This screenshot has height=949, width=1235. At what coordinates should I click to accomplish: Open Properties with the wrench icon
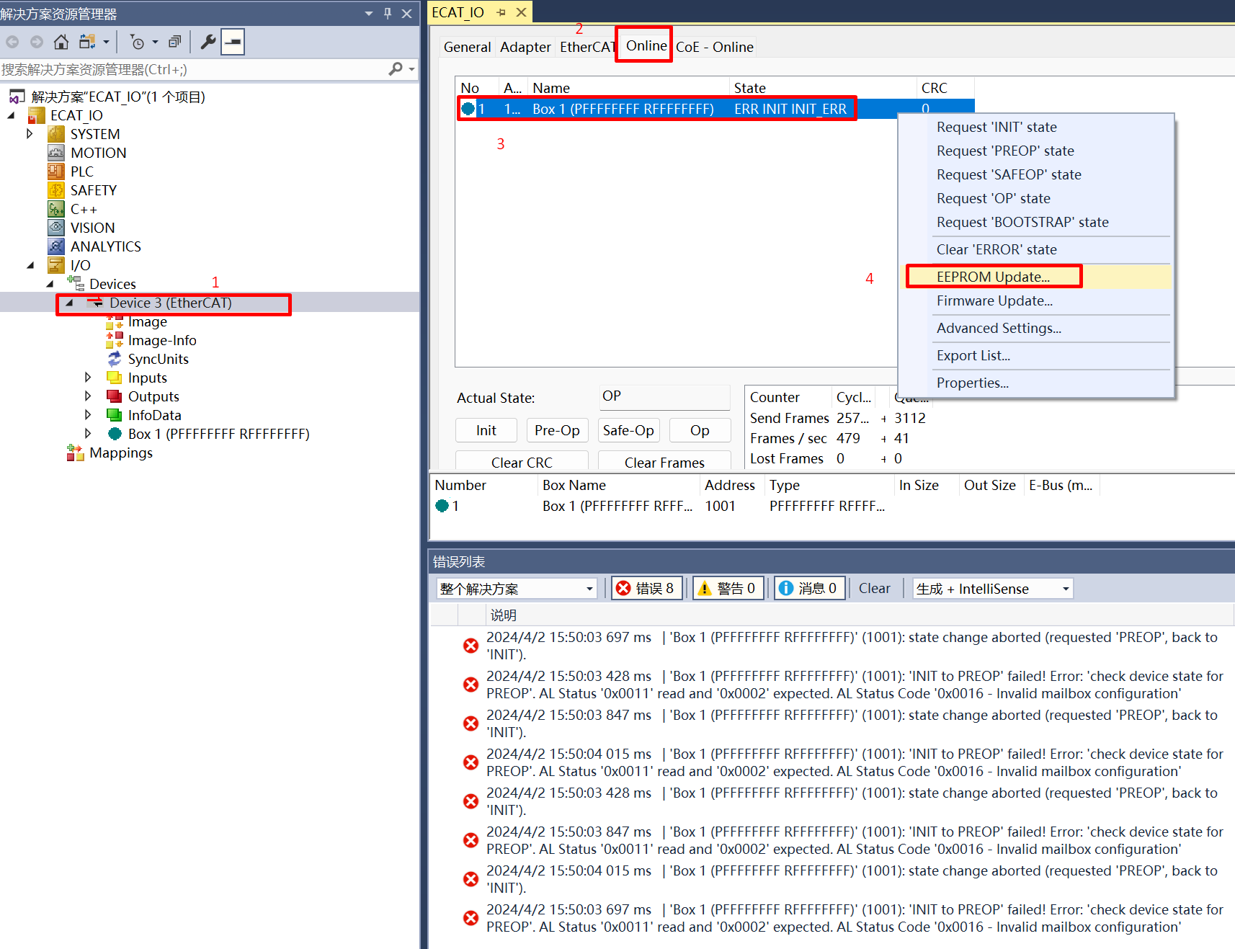pos(207,41)
